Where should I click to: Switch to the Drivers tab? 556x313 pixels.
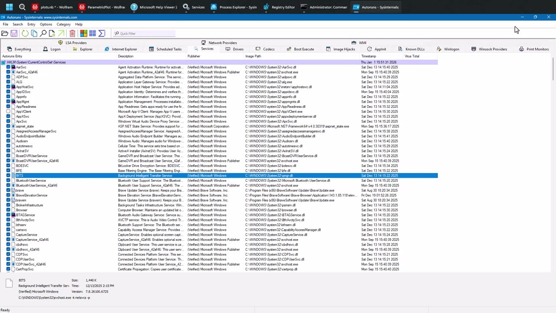[234, 49]
